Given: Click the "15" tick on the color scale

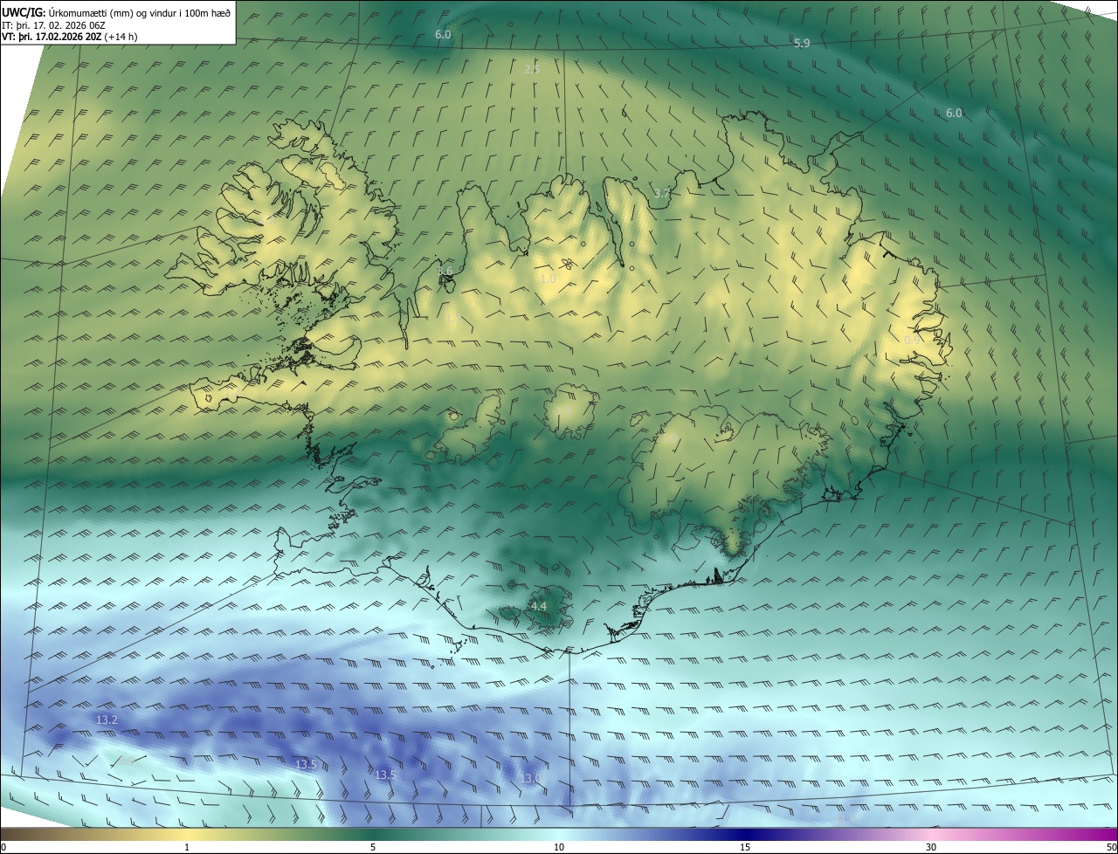Looking at the screenshot, I should point(745,847).
